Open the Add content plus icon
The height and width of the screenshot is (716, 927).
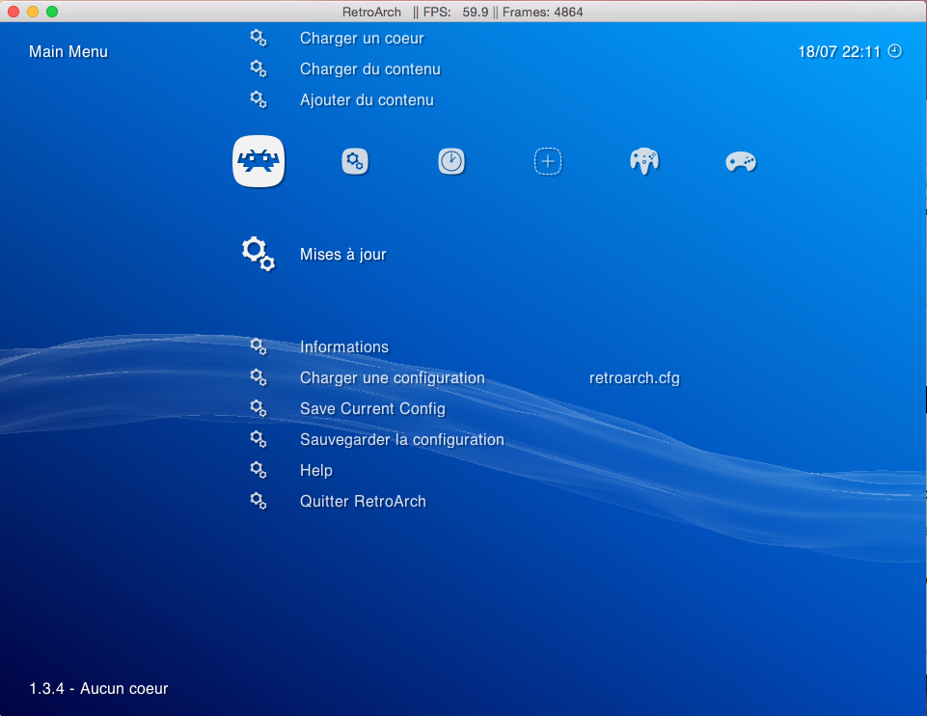pyautogui.click(x=548, y=161)
